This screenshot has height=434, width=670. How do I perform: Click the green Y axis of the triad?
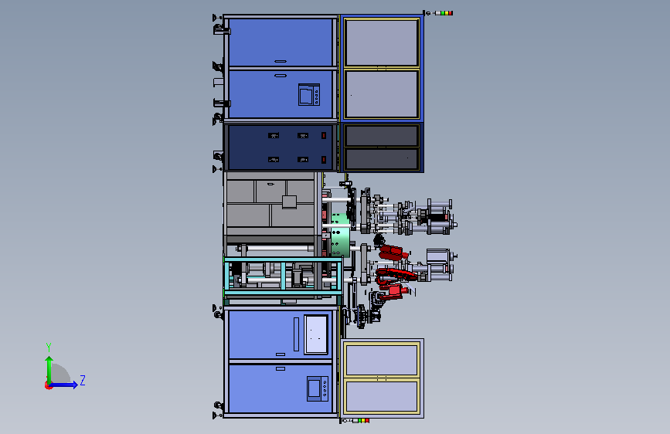[x=49, y=370]
